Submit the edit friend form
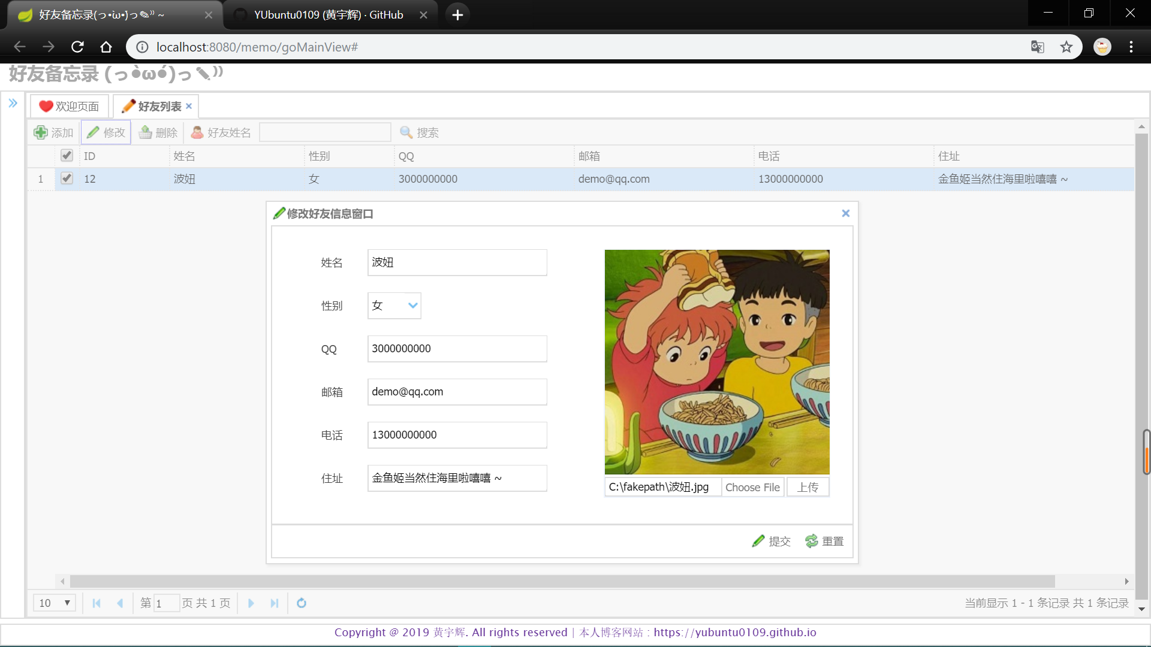 [772, 541]
